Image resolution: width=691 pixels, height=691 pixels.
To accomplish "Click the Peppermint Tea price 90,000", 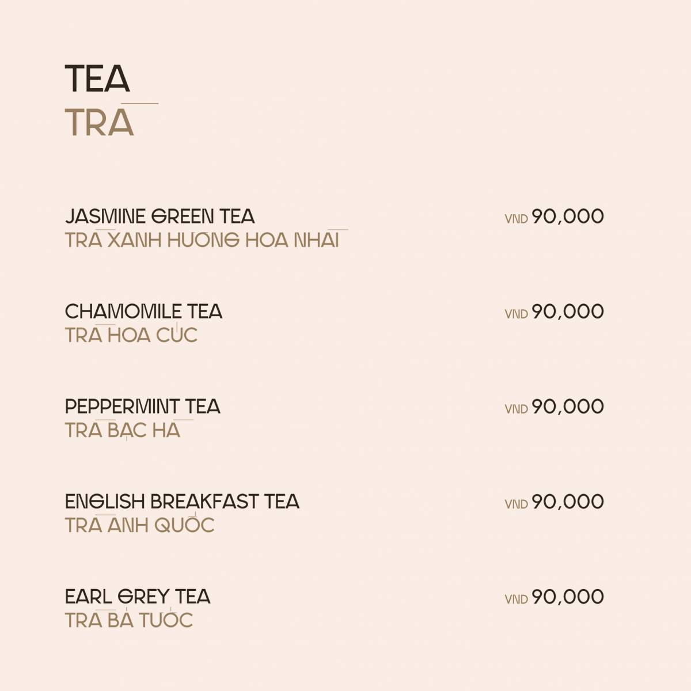I will point(568,407).
